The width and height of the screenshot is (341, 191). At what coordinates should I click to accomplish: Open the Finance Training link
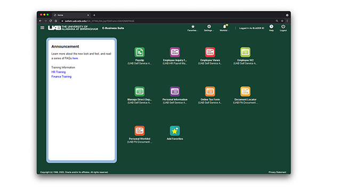(x=61, y=76)
